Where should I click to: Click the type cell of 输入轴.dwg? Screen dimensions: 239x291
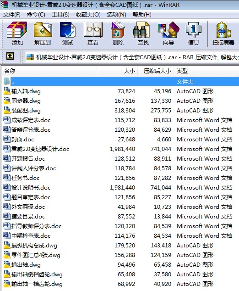[195, 91]
